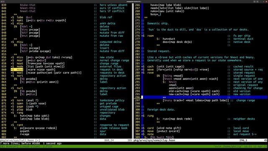This screenshot has width=268, height=151.
Task: Click the 'neighbor desks' comment
Action: tap(244, 119)
